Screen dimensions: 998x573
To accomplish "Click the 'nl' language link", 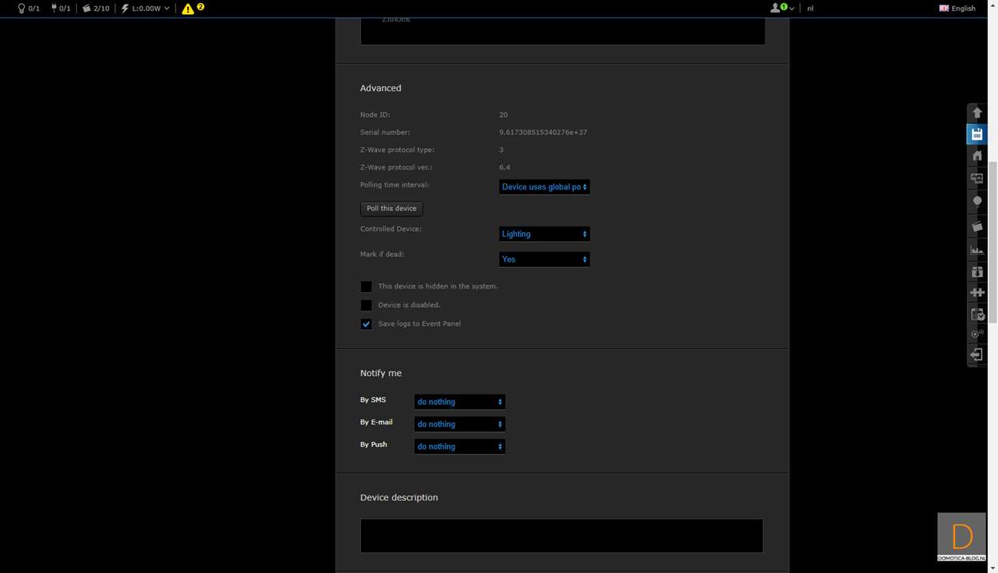I will (x=810, y=8).
